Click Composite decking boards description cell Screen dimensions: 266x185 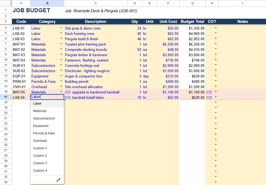coord(95,50)
